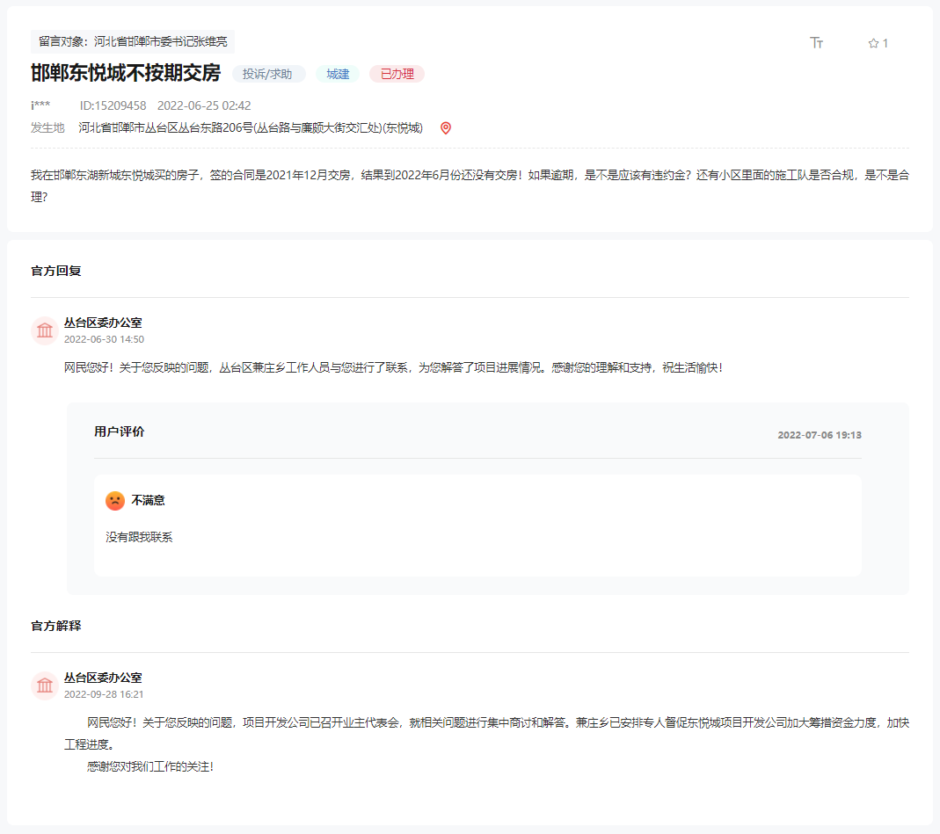Click the unhappy face 不满意 icon
The width and height of the screenshot is (940, 834).
click(x=115, y=500)
